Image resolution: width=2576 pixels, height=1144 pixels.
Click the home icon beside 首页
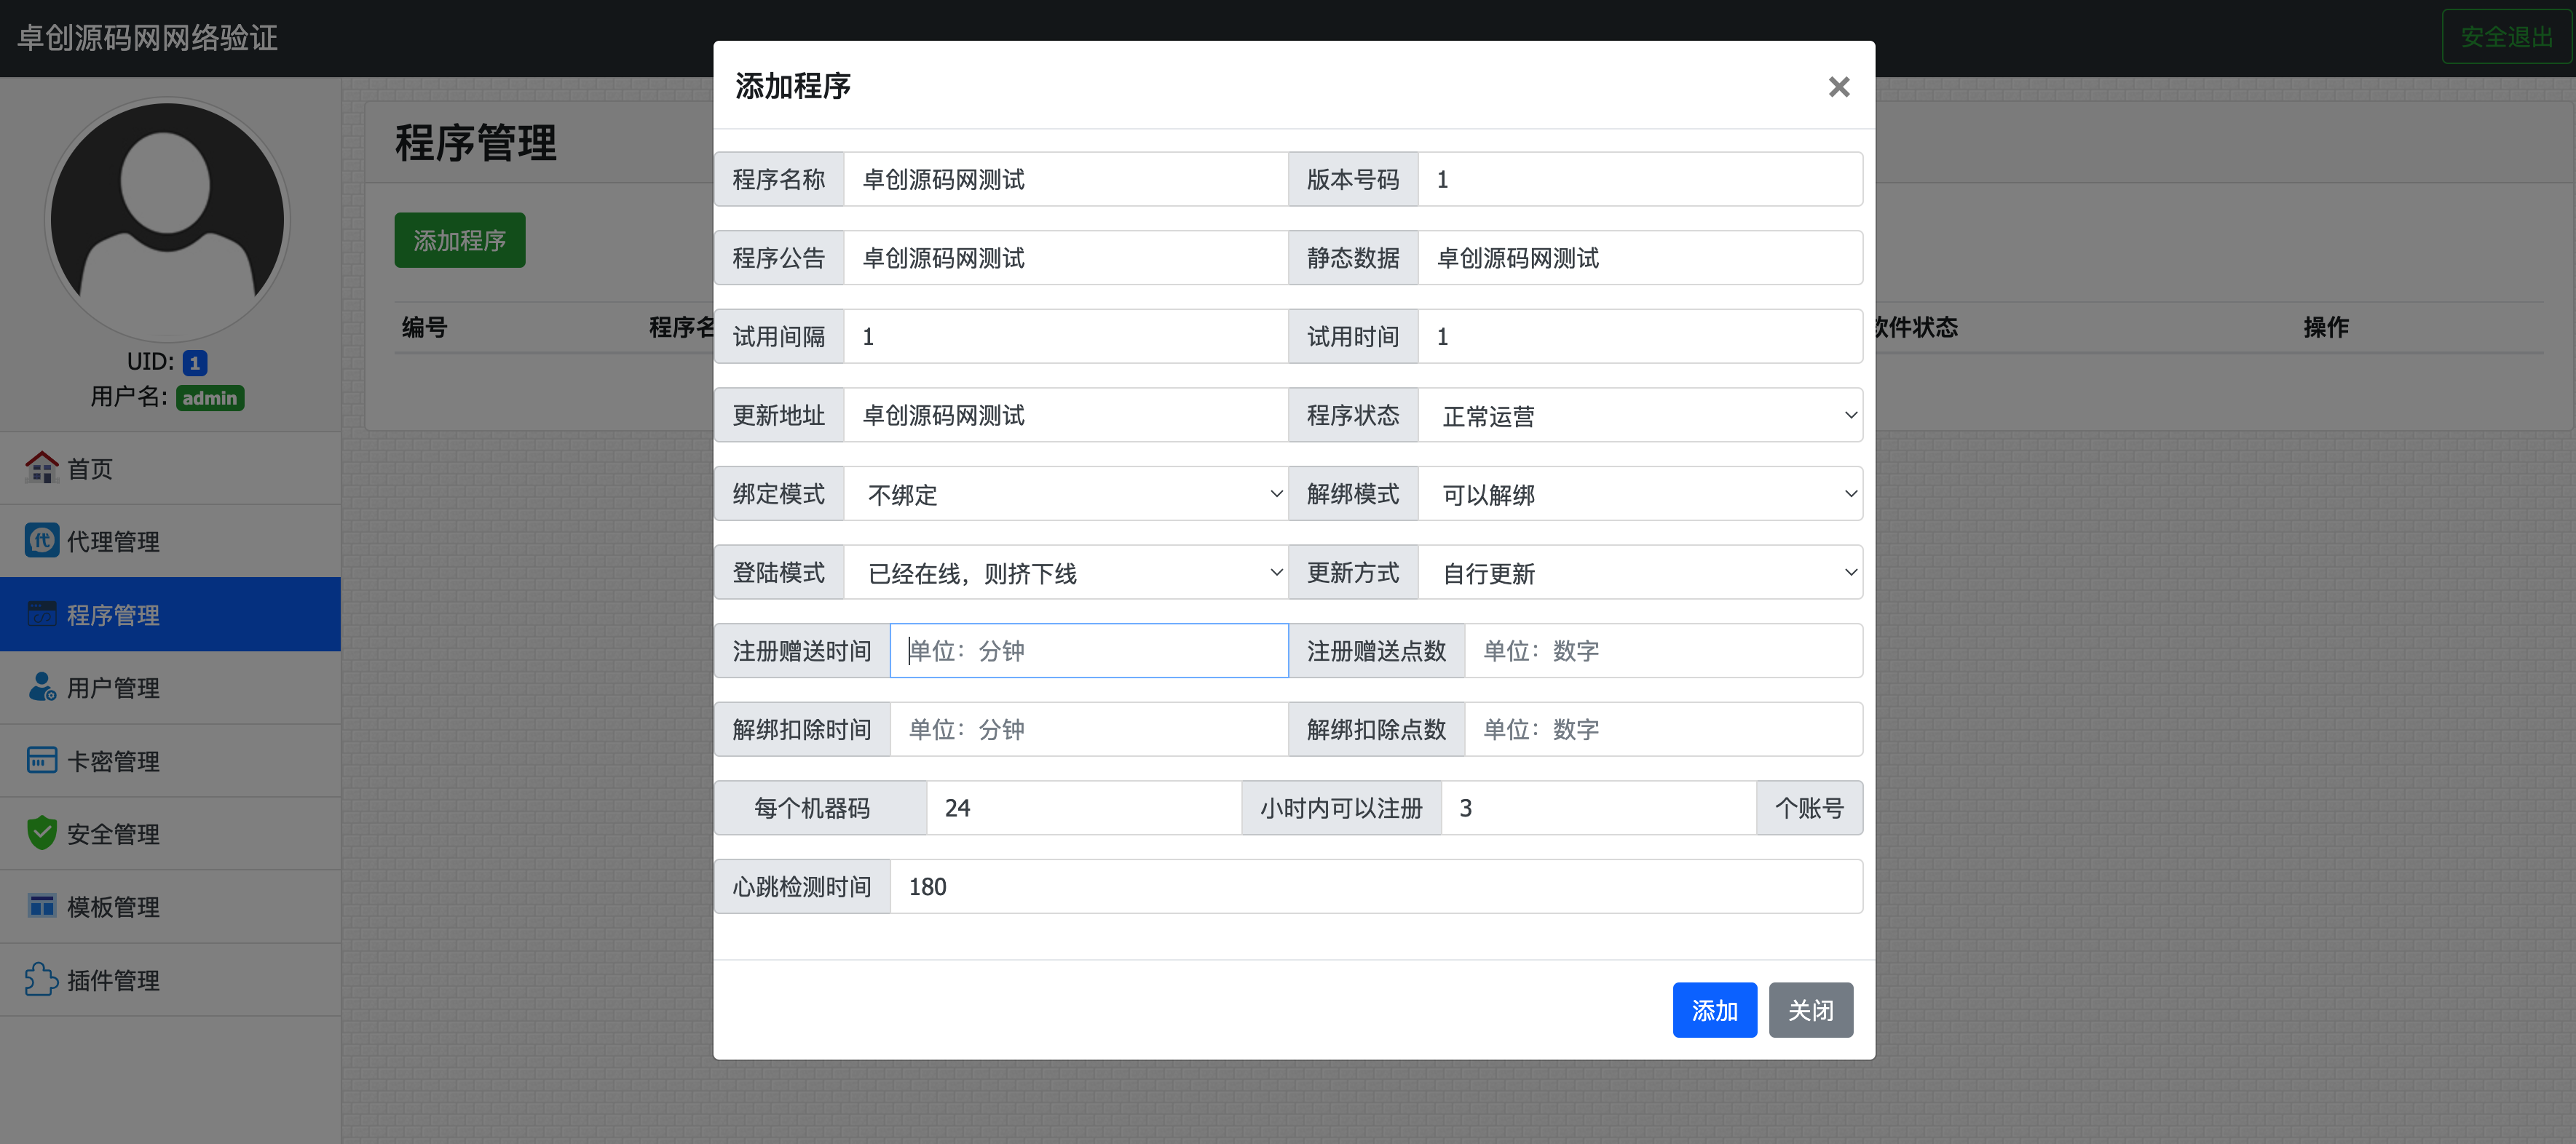click(41, 468)
